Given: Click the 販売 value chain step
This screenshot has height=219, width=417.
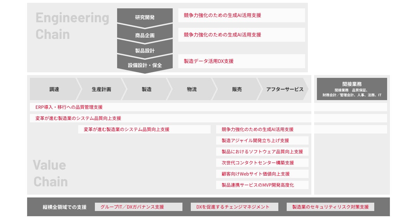Looking at the screenshot, I should tap(237, 89).
